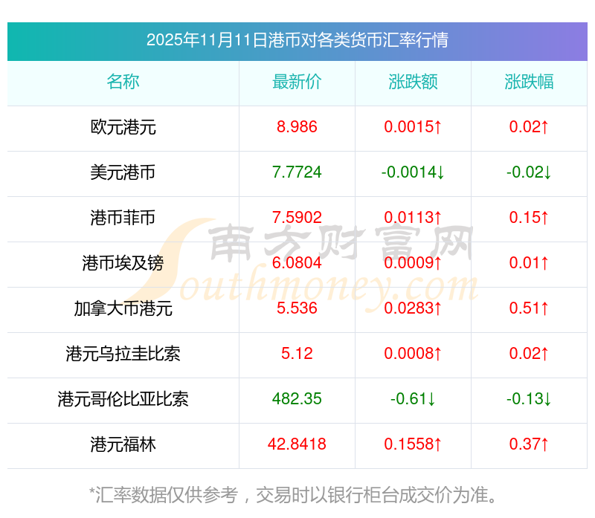Click the change value 0.0283↑
Image resolution: width=595 pixels, height=518 pixels.
point(413,308)
